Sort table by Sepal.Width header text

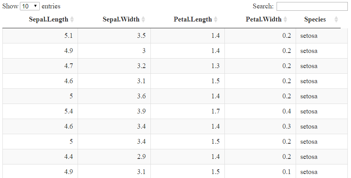coord(121,20)
